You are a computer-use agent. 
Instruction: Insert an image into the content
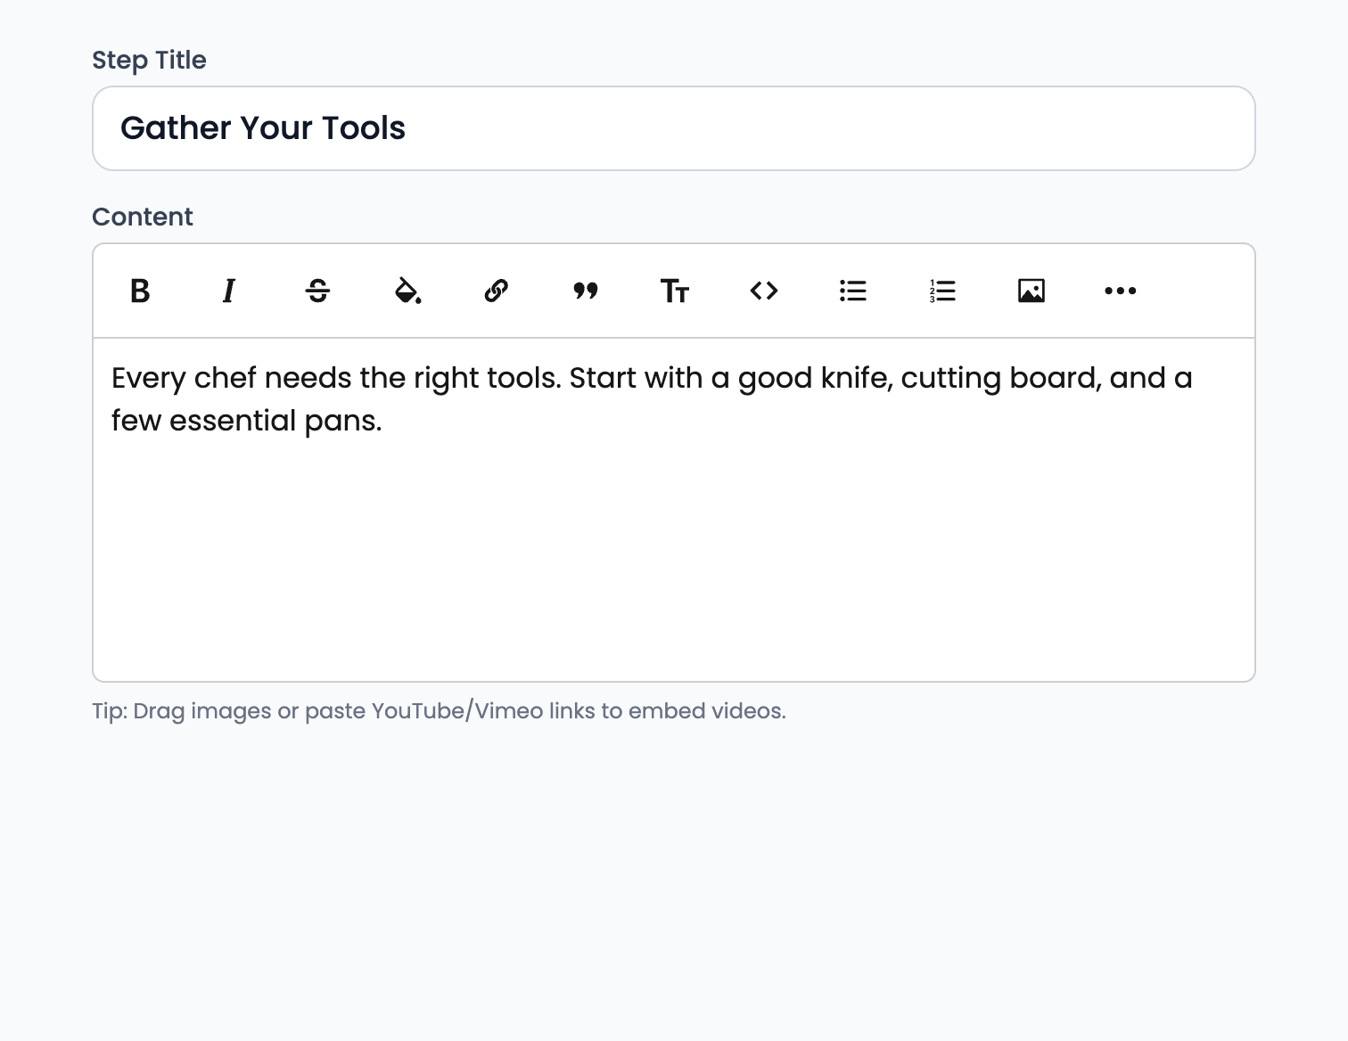(x=1031, y=291)
